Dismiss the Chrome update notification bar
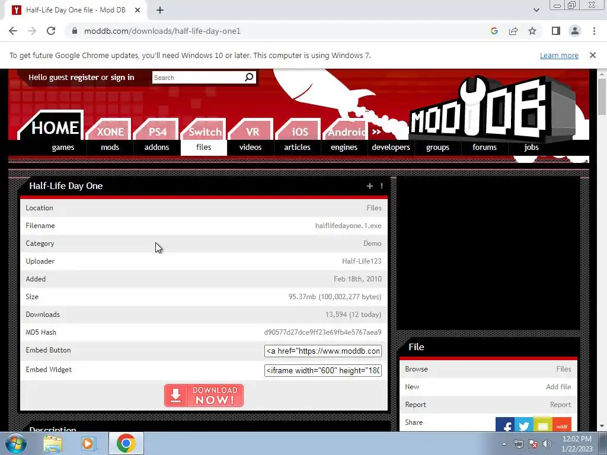 (592, 55)
